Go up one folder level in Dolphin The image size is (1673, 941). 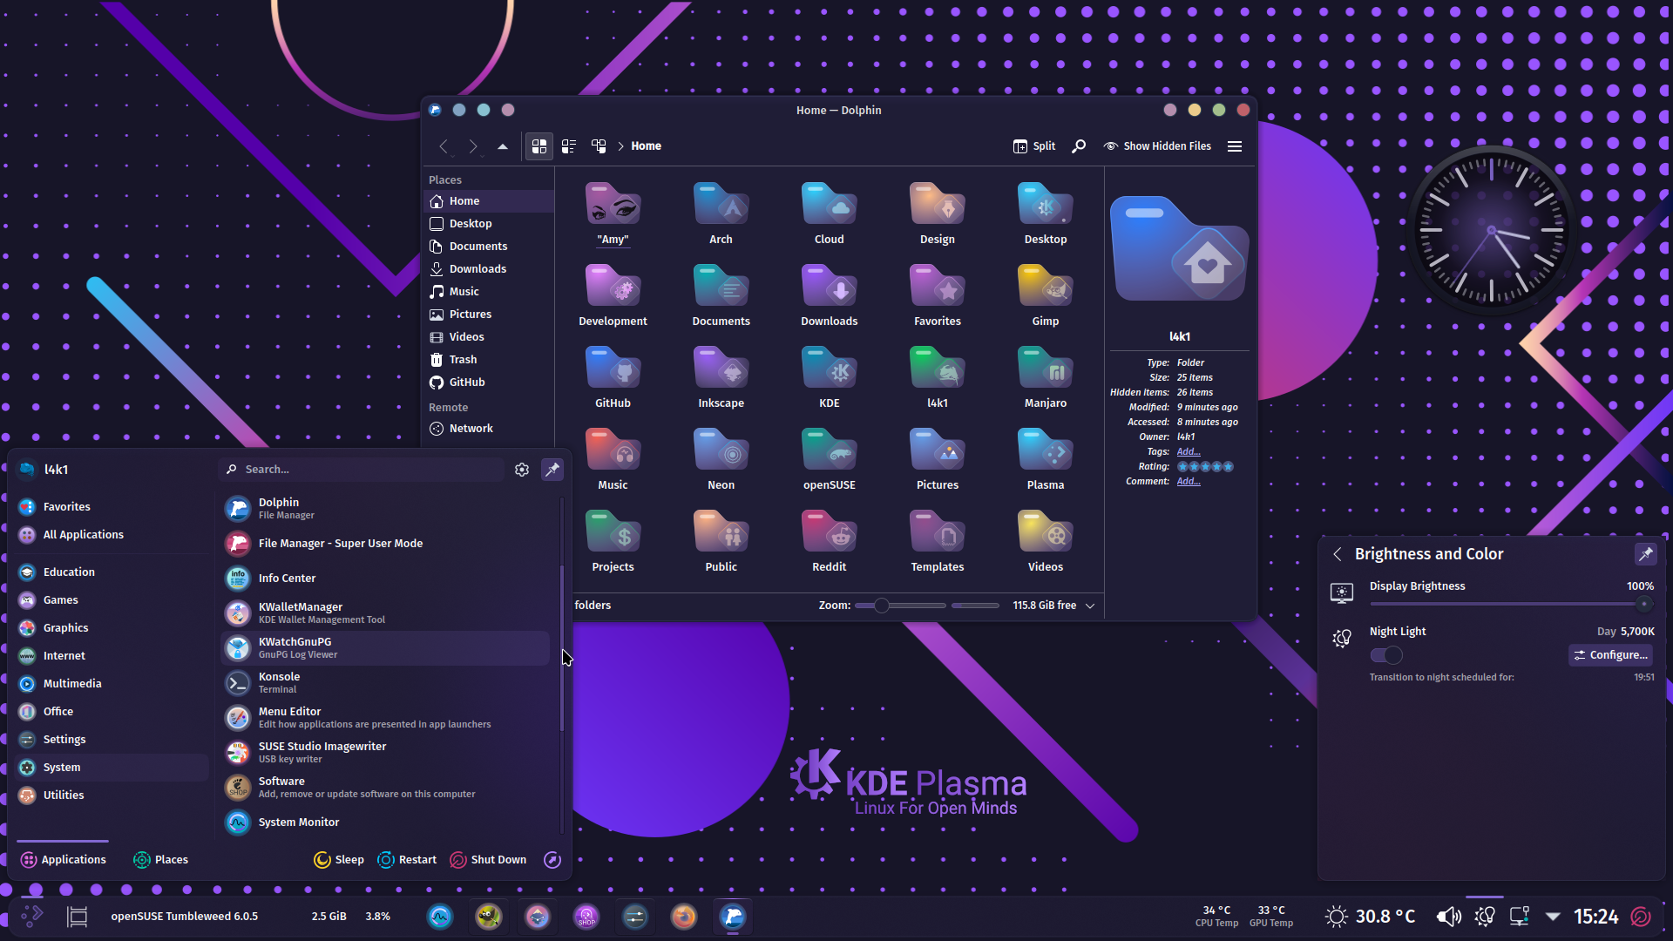point(503,146)
